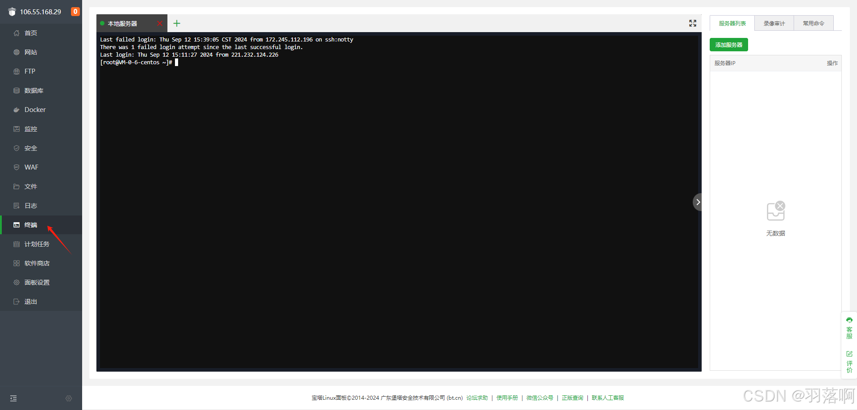This screenshot has width=857, height=410.
Task: Open sidebar settings gear at bottom
Action: click(x=69, y=398)
